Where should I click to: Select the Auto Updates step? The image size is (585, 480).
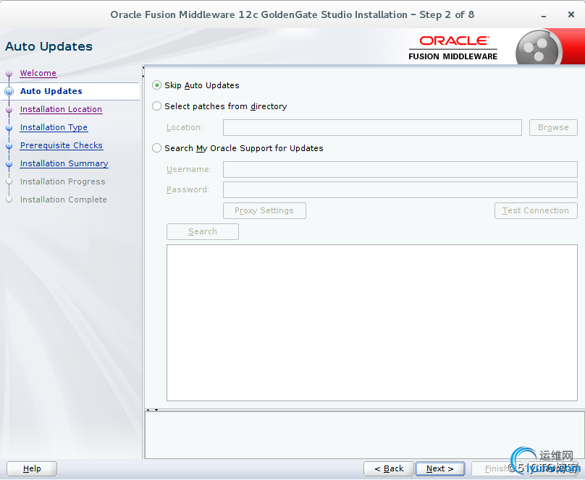(51, 91)
